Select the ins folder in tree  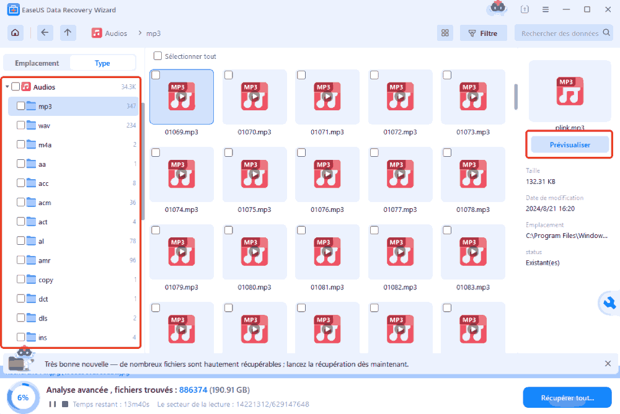click(x=73, y=337)
